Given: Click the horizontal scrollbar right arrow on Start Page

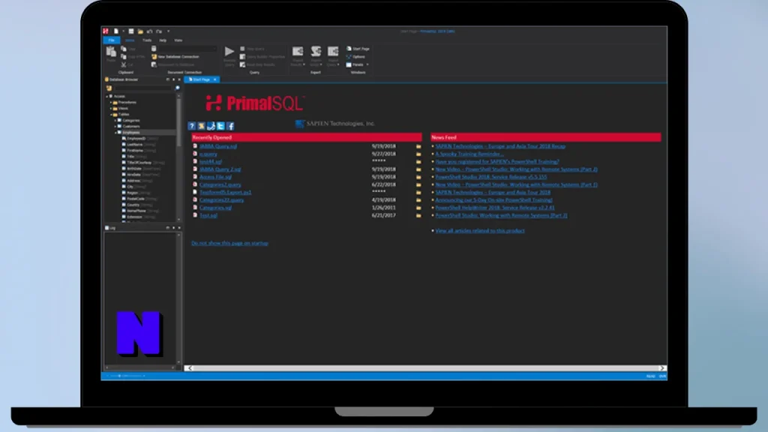Looking at the screenshot, I should coord(661,367).
